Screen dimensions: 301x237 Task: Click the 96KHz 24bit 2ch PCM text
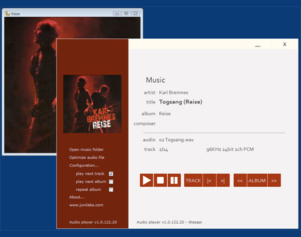[x=230, y=149]
